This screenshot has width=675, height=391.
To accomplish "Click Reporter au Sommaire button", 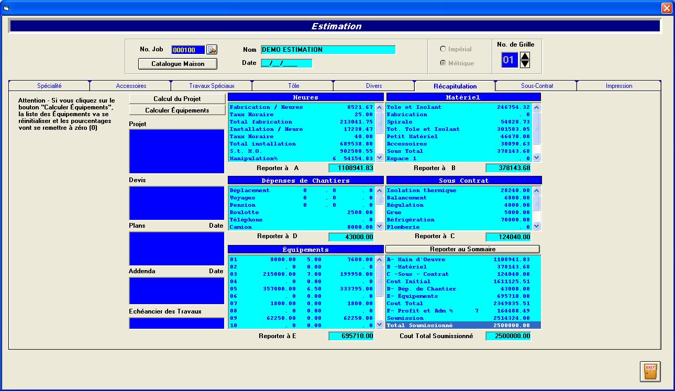I will 462,249.
